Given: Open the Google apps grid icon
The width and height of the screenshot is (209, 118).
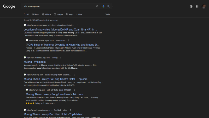Looking at the screenshot, I should click(x=197, y=6).
